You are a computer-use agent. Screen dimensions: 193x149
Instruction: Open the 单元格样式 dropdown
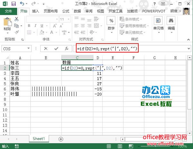pos(133,32)
